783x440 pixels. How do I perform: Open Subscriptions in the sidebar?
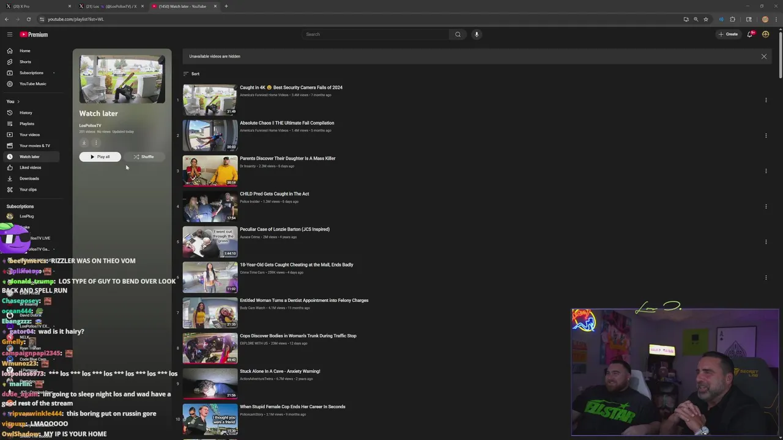pos(31,73)
